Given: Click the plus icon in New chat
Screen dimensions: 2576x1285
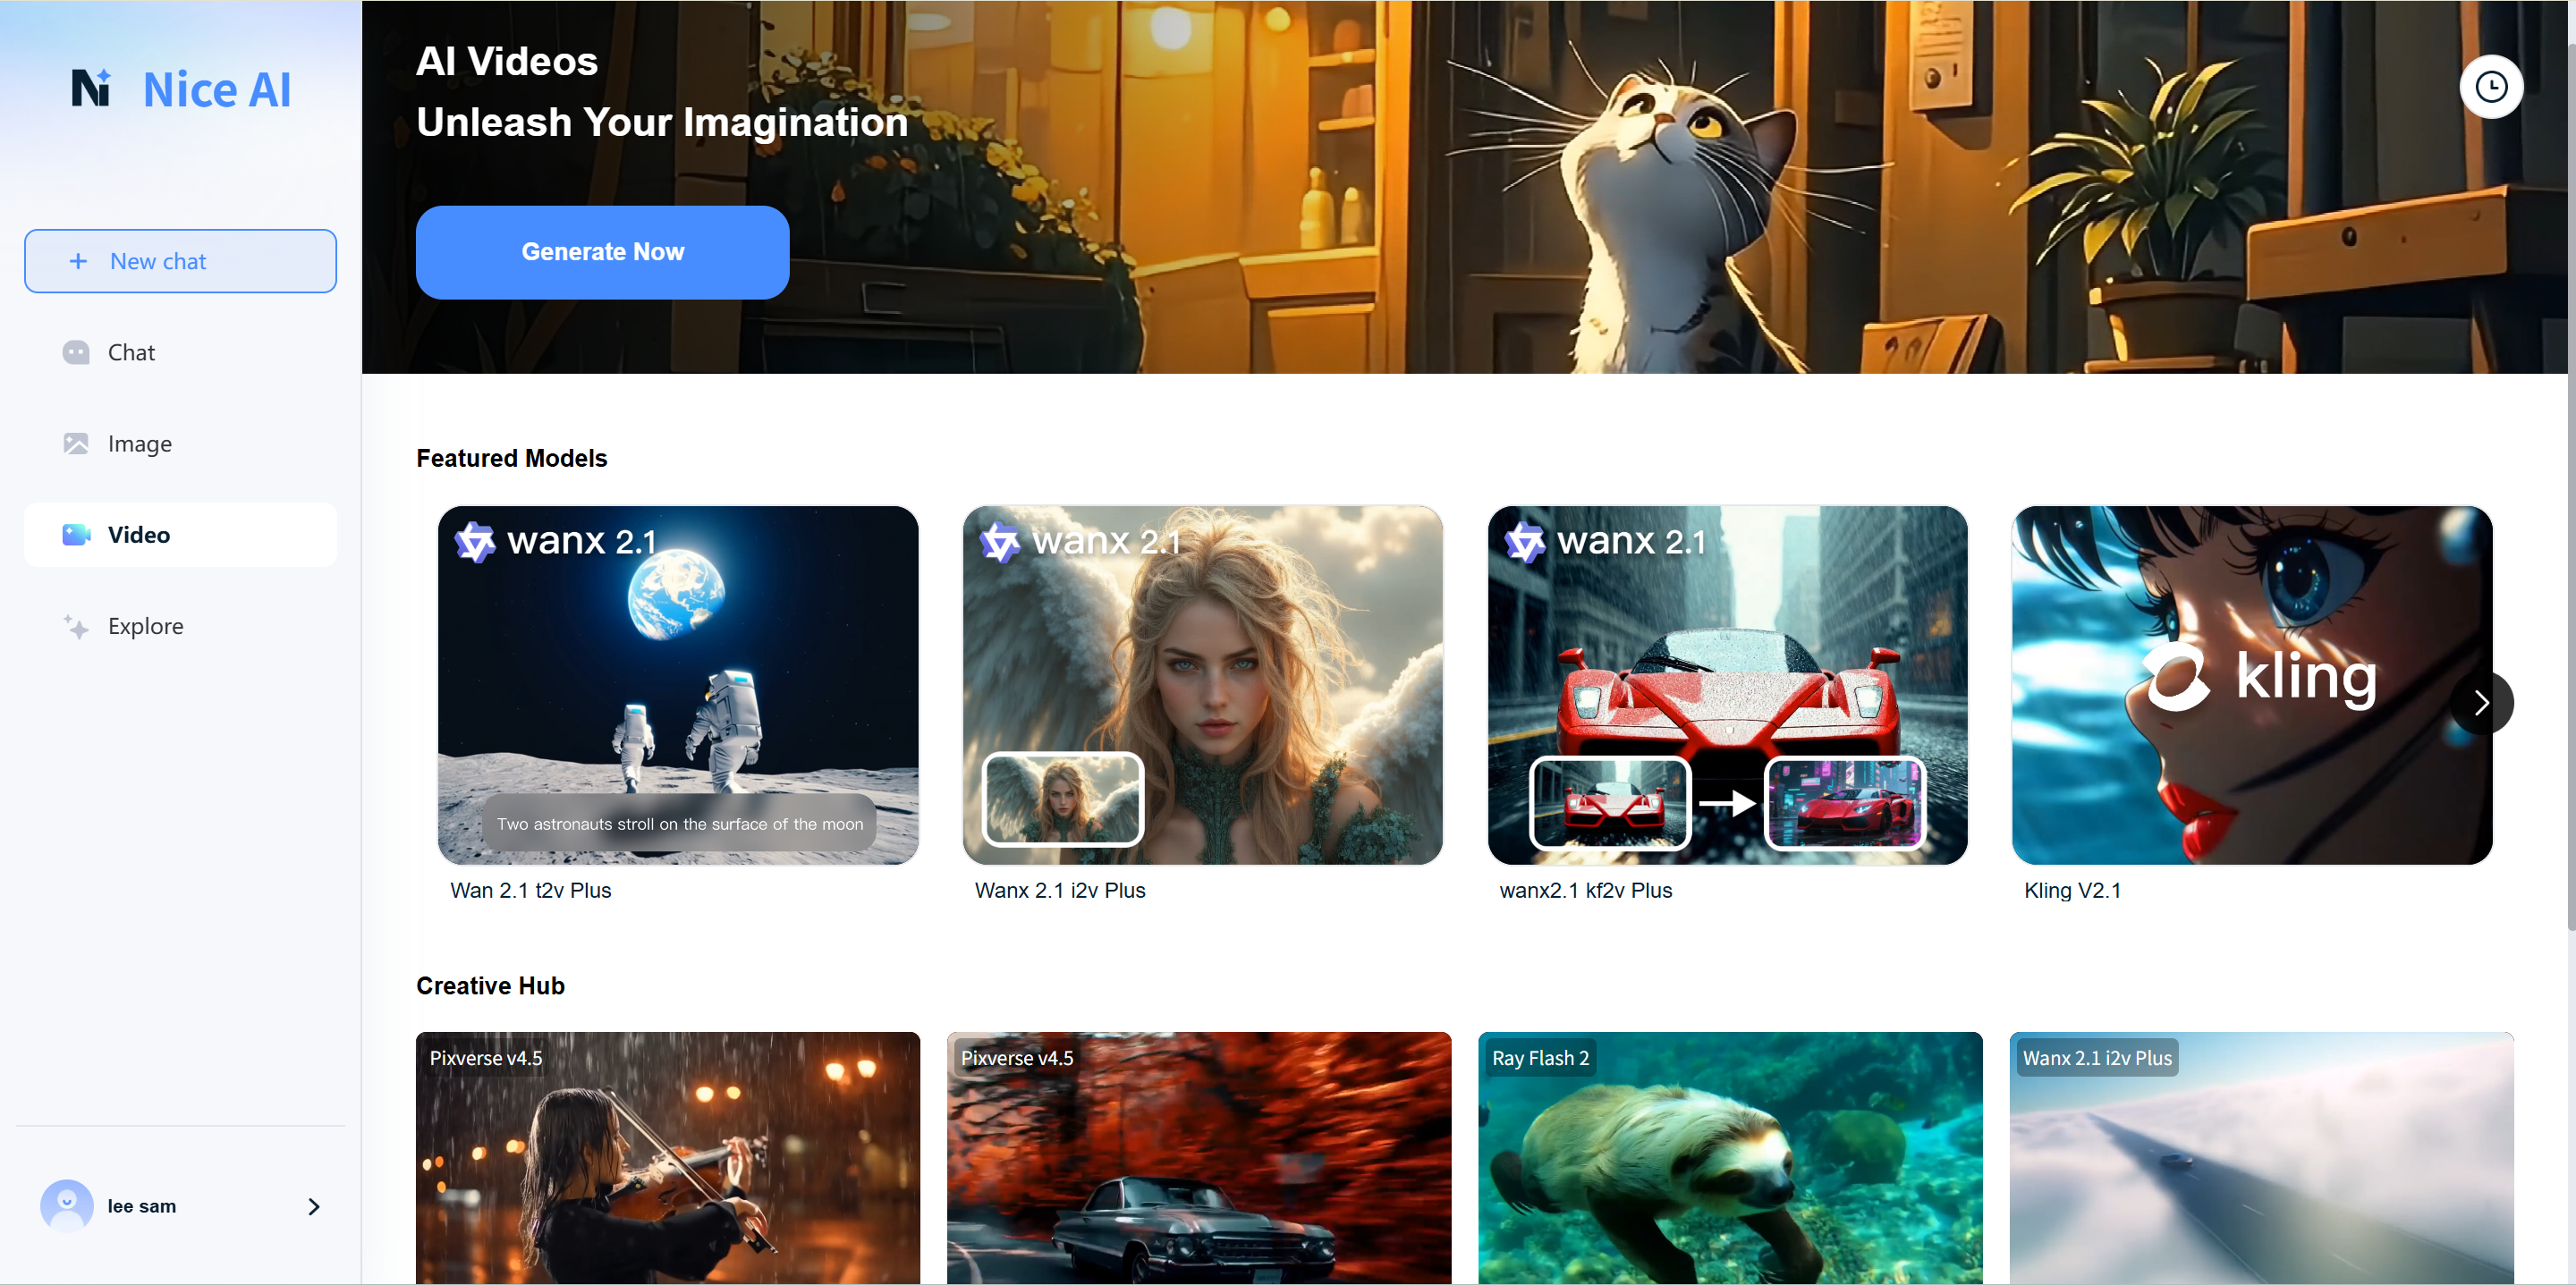Looking at the screenshot, I should [78, 261].
